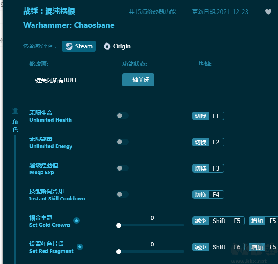The height and width of the screenshot is (264, 278).
Task: Click star icon beside Set Gold Crowns
Action: point(77,221)
